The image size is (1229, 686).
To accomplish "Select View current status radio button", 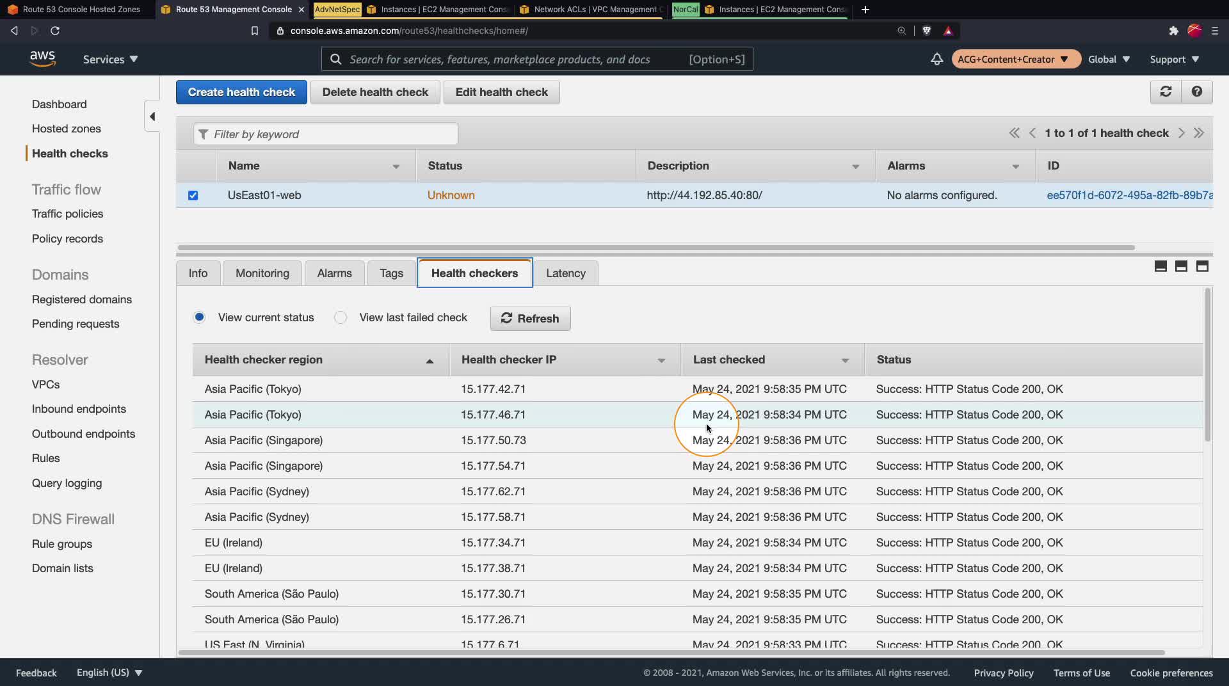I will pos(200,317).
